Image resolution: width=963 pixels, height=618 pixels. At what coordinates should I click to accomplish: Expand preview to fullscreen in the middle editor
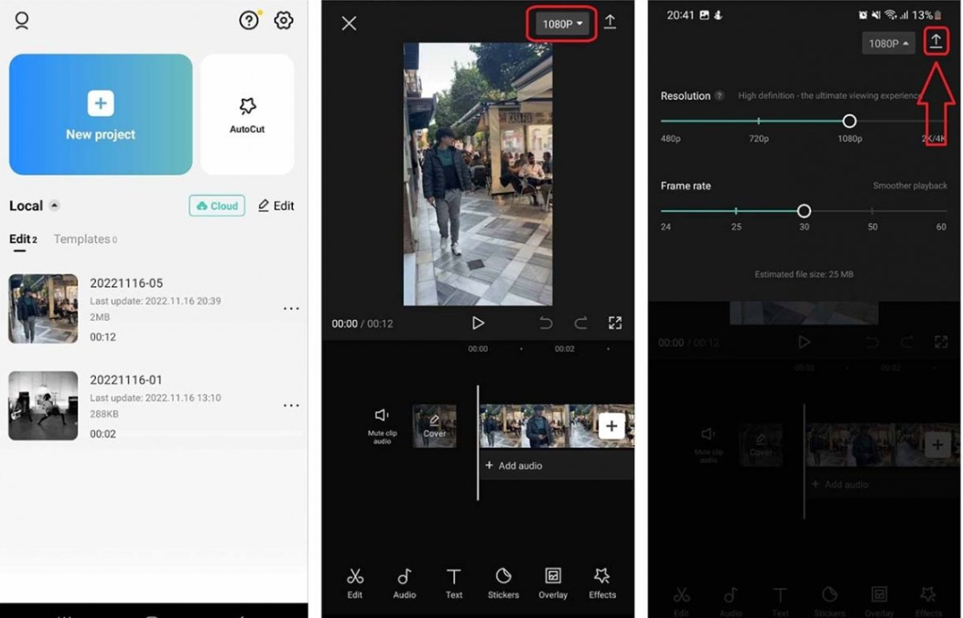coord(615,323)
